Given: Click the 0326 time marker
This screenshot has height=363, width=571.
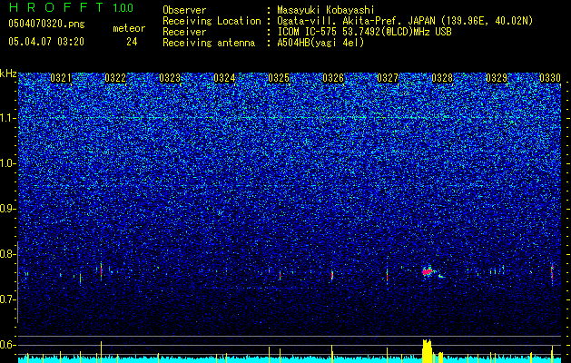Looking at the screenshot, I should point(333,78).
